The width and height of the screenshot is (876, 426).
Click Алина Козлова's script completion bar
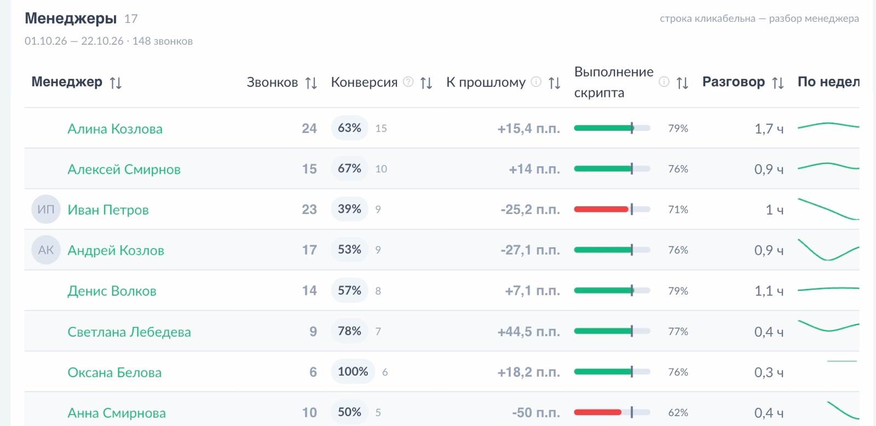click(x=612, y=128)
